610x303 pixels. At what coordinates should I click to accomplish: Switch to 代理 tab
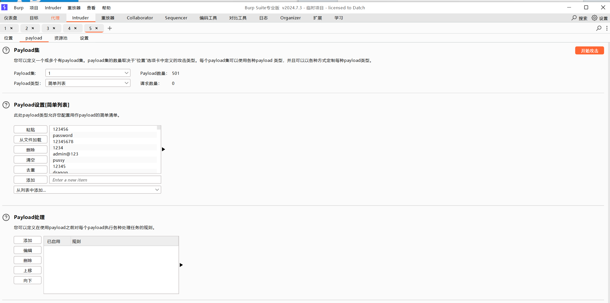click(55, 18)
